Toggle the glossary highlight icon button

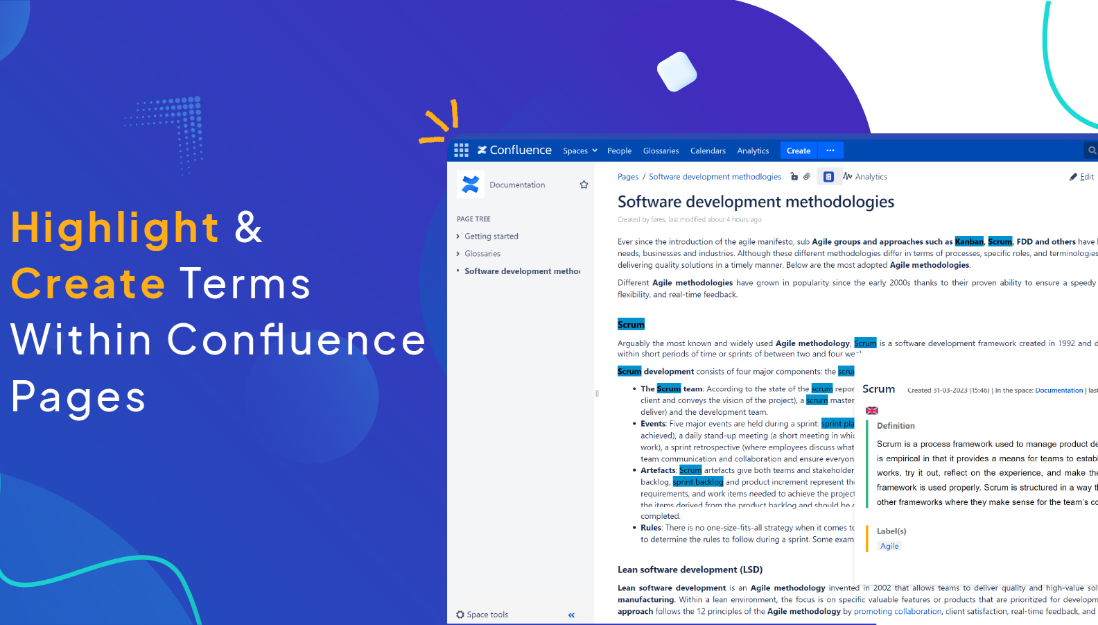pos(828,177)
